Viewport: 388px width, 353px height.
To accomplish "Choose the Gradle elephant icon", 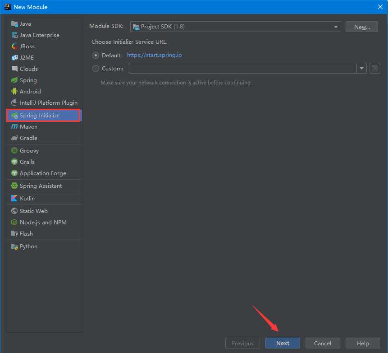I will (14, 138).
